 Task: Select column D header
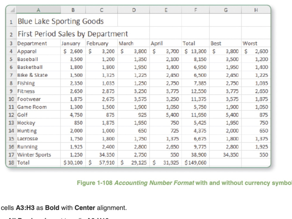[x=133, y=10]
